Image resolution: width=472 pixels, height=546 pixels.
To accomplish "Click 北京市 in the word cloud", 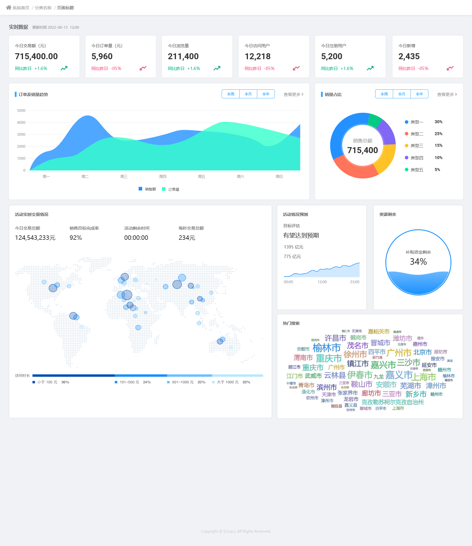I will click(x=422, y=353).
